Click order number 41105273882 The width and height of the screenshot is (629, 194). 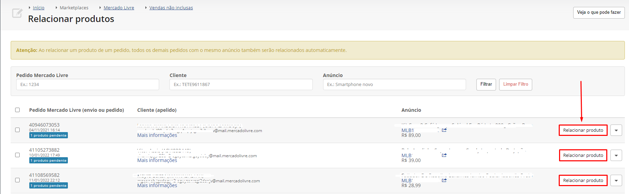[44, 150]
